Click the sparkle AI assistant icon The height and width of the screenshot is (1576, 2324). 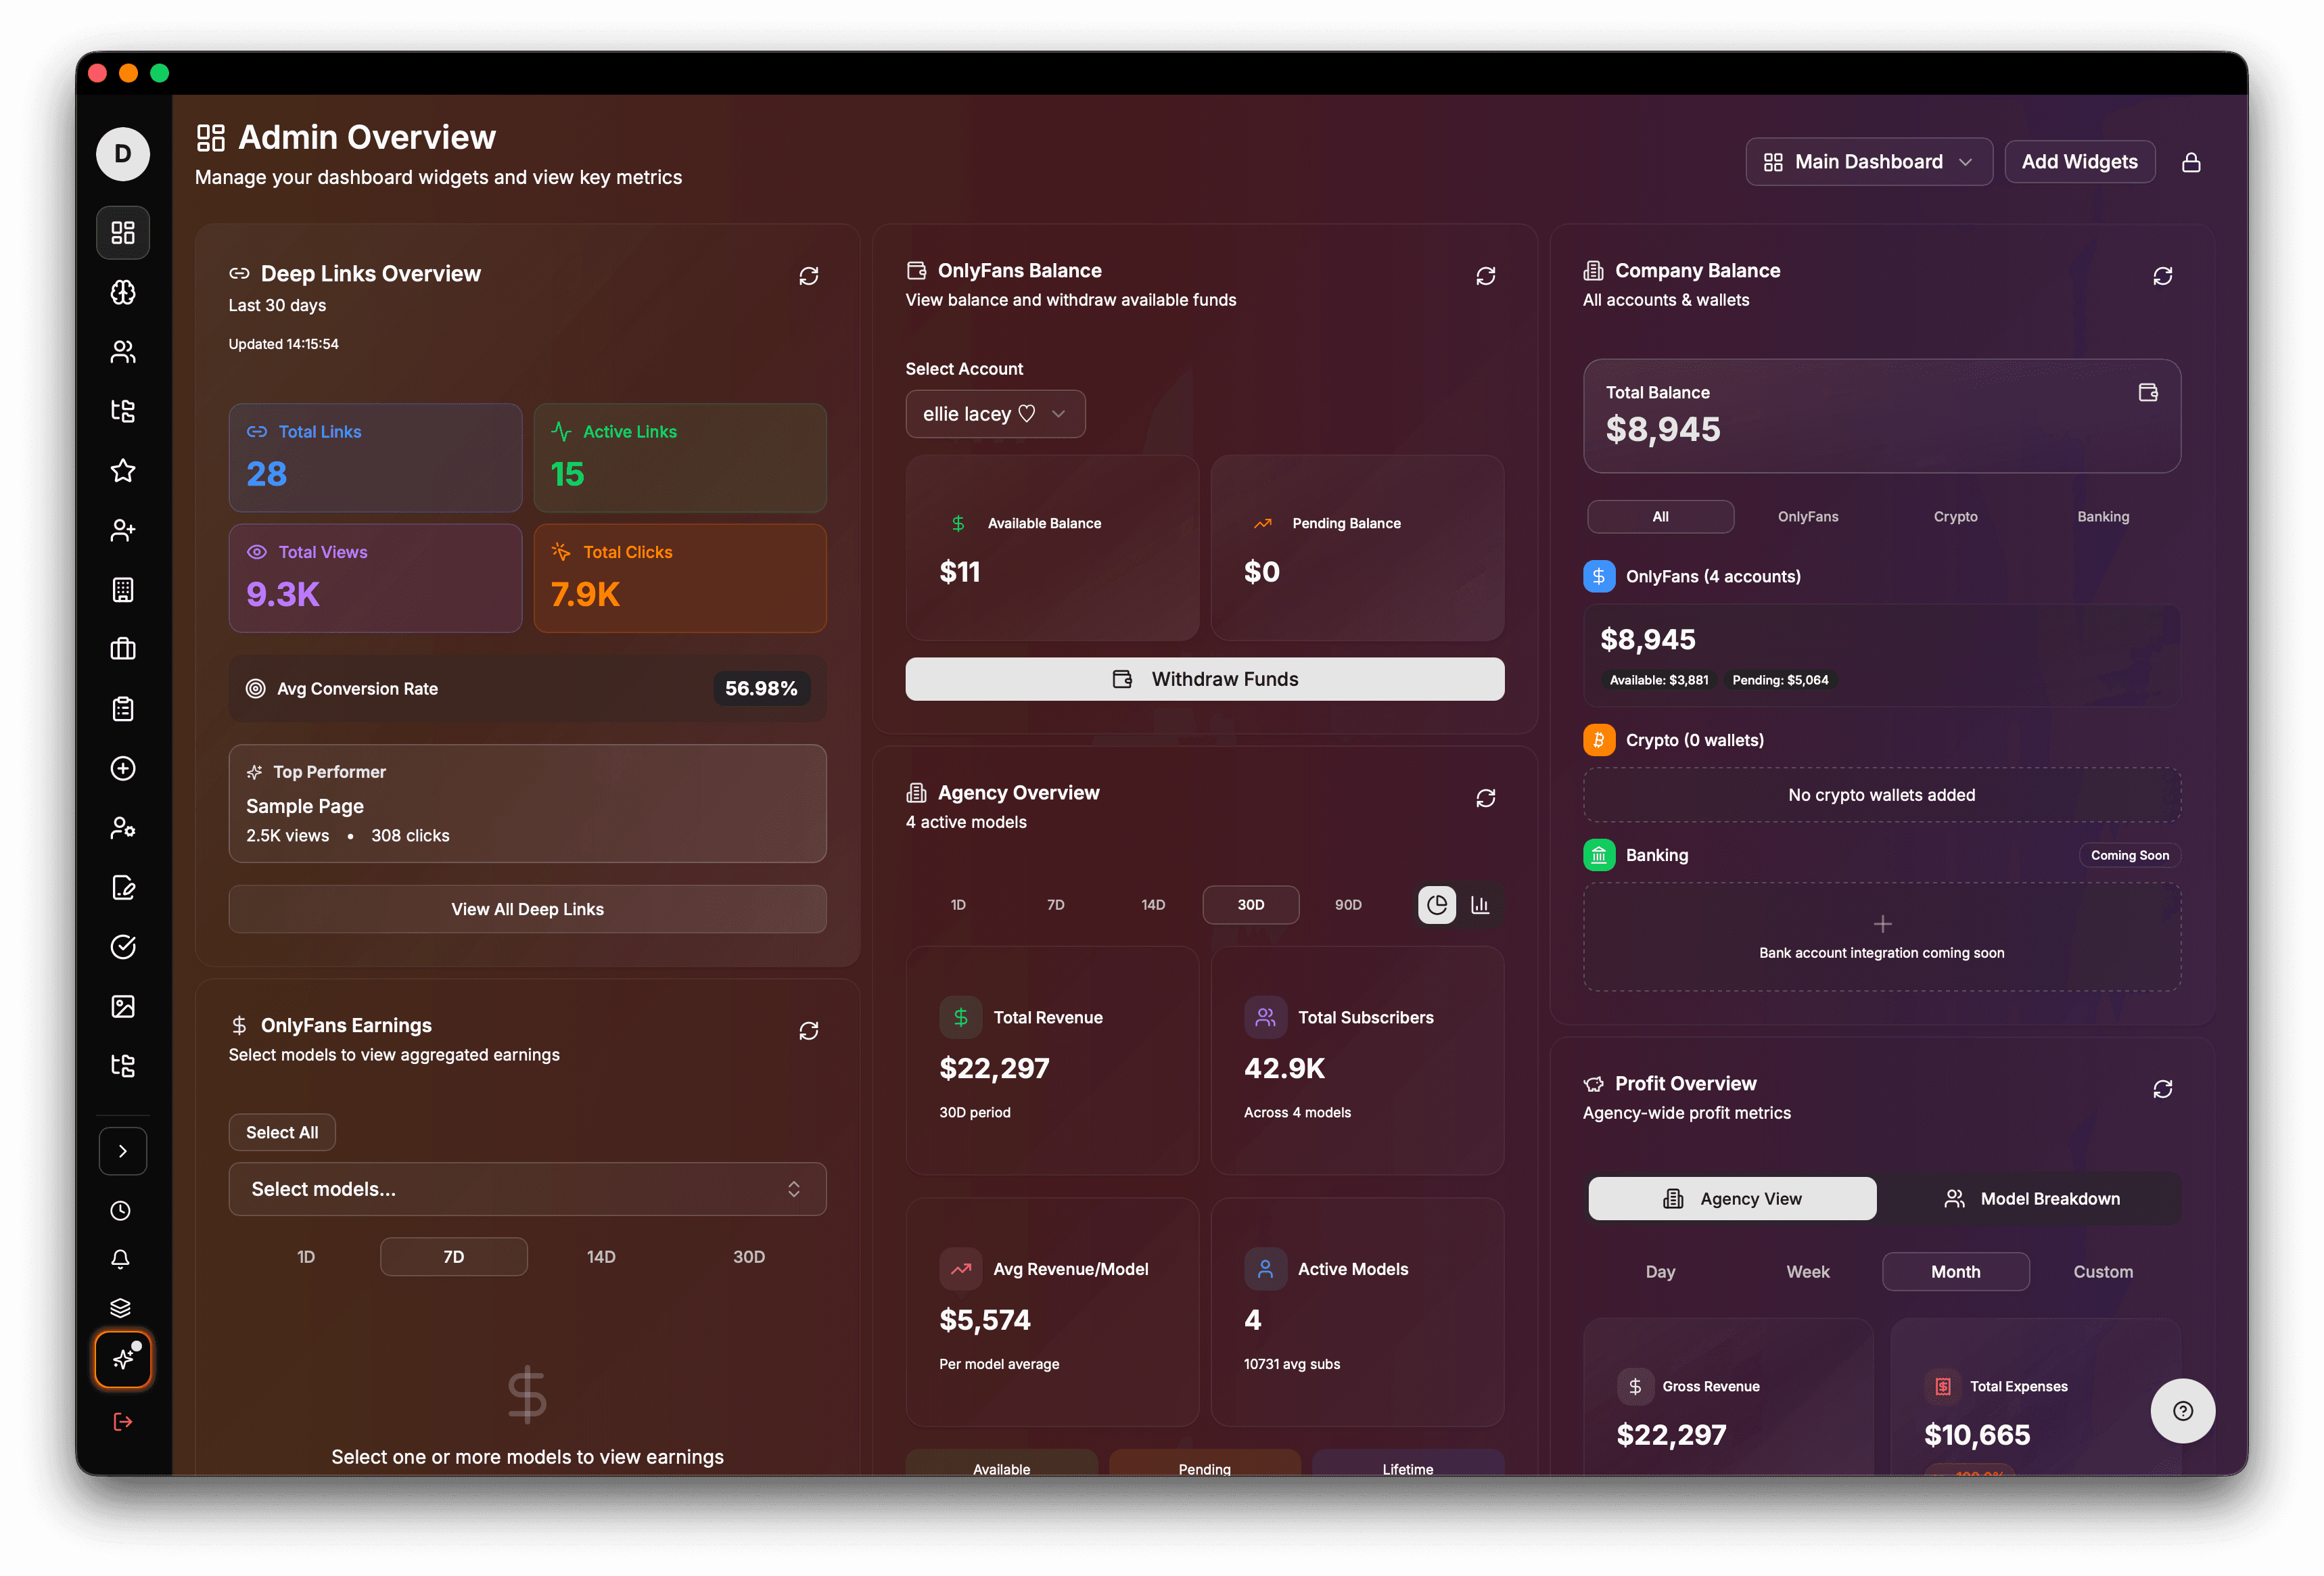[123, 1359]
